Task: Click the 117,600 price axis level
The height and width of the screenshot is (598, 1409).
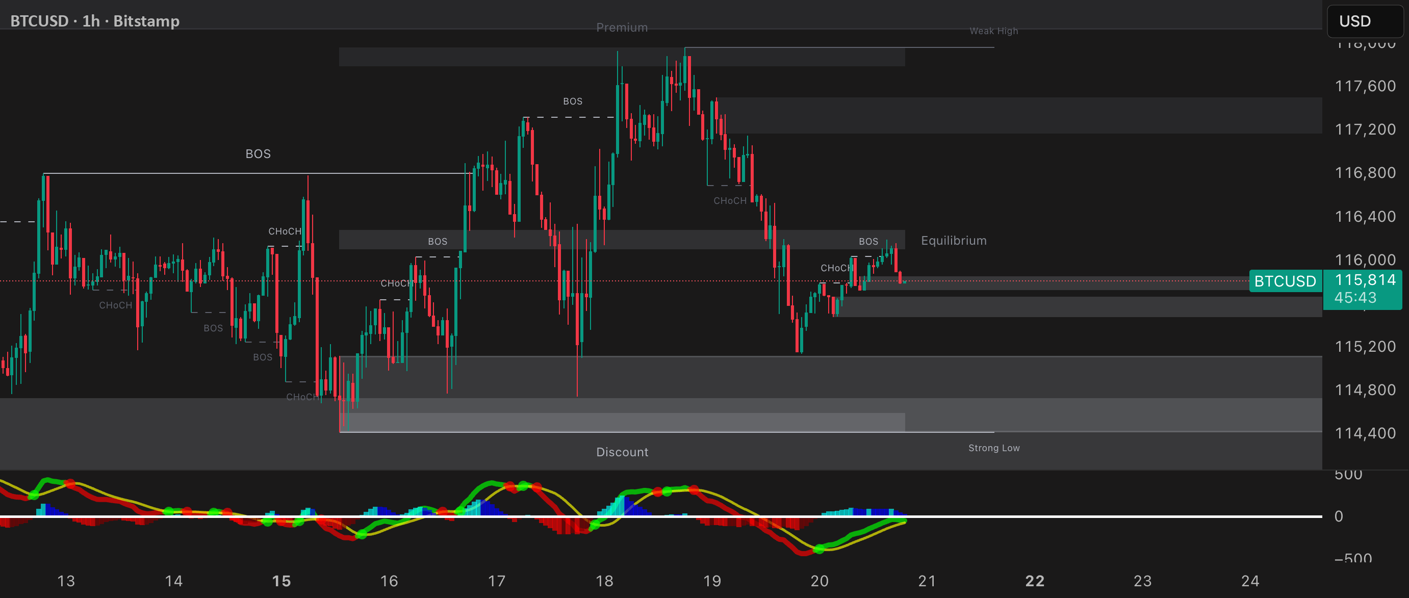Action: tap(1365, 86)
